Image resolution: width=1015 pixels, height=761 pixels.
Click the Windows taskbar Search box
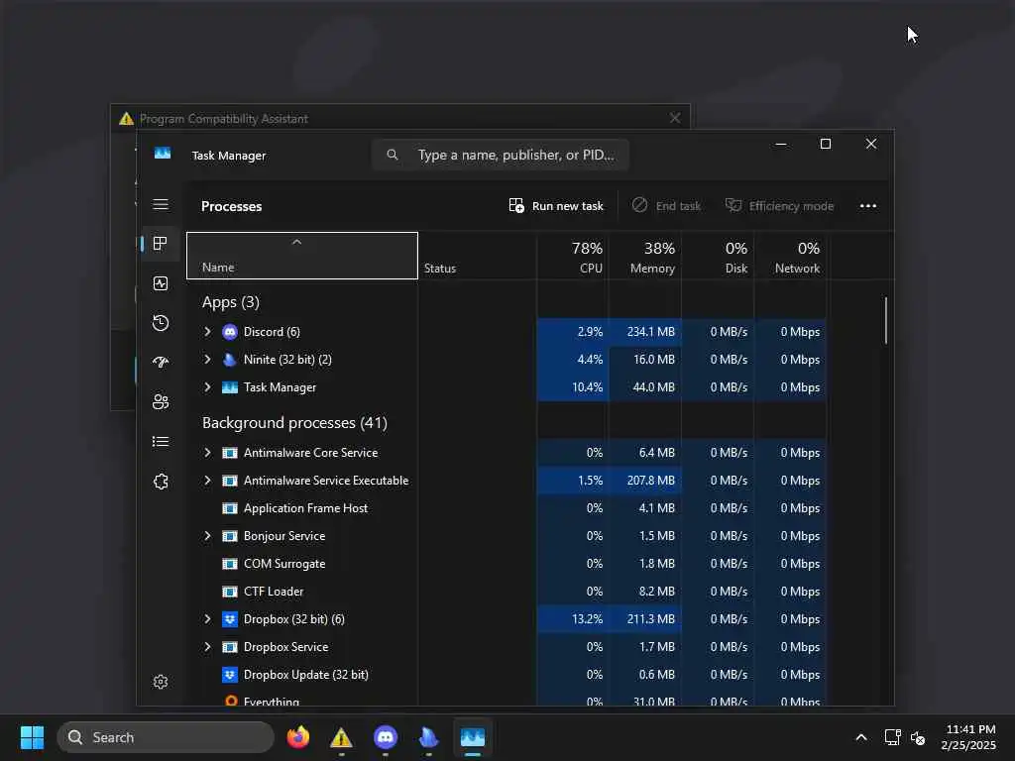[166, 737]
